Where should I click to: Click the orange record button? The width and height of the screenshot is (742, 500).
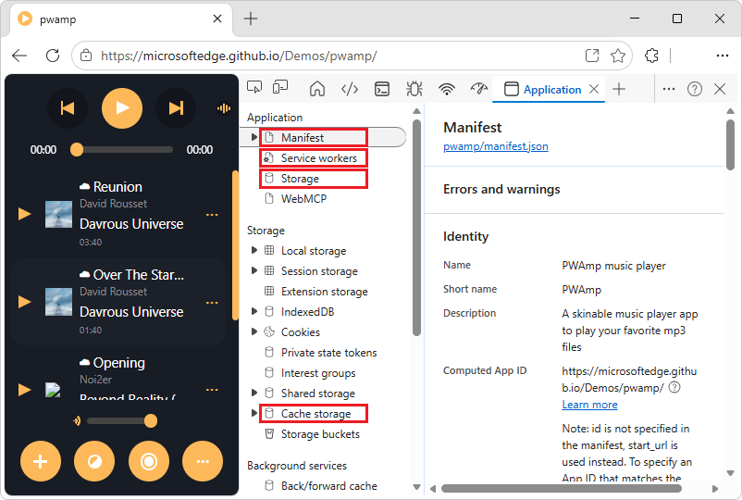point(149,461)
